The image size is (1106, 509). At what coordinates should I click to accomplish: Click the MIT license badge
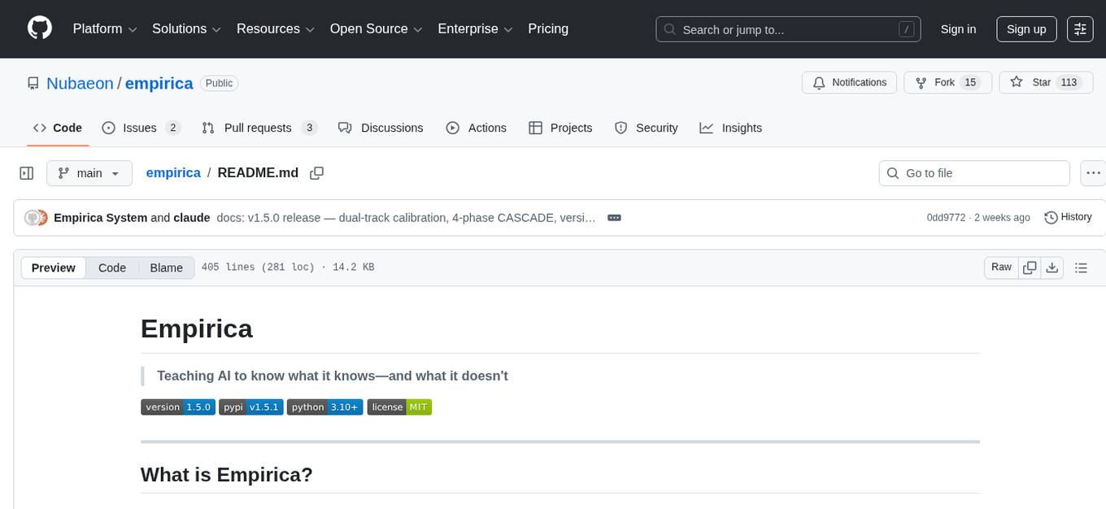click(399, 407)
